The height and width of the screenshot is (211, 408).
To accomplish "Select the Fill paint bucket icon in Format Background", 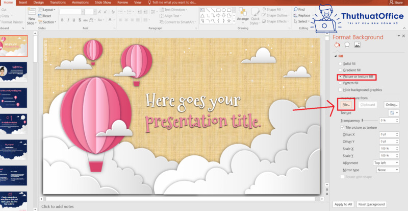I will (337, 45).
